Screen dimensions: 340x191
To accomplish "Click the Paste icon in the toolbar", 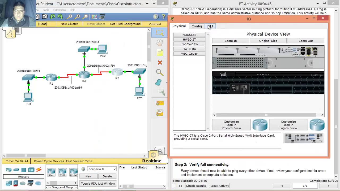I will coord(45,17).
